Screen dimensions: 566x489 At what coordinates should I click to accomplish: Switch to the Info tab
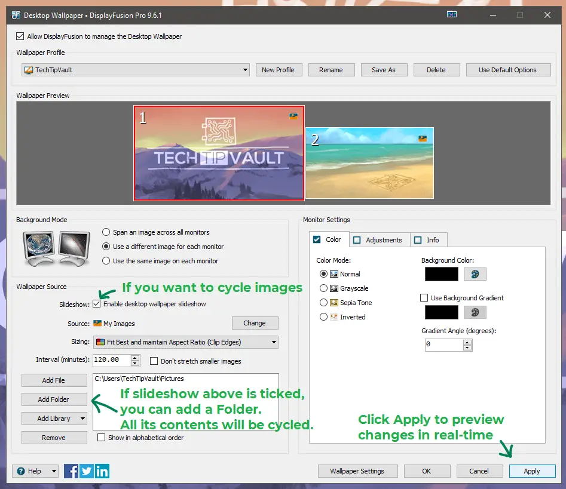pos(429,240)
